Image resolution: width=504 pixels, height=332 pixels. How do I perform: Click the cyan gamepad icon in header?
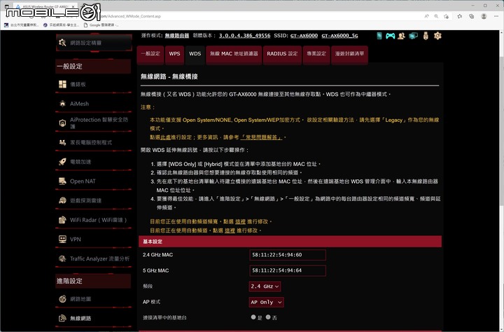tap(390, 36)
